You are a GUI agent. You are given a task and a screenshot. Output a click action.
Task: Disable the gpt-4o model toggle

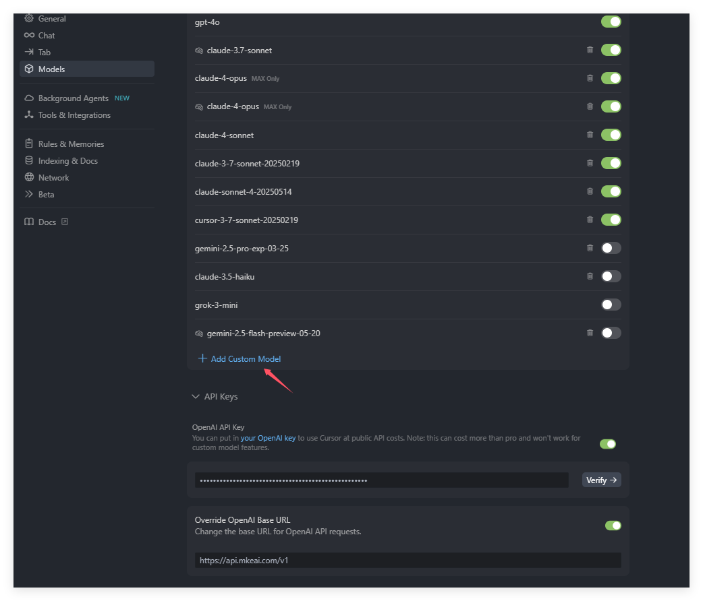(x=611, y=22)
